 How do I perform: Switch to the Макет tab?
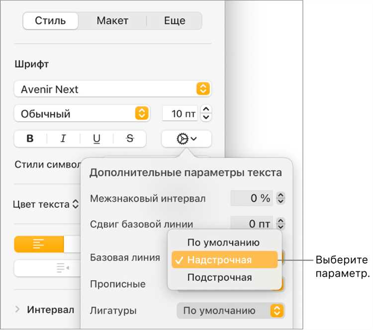tap(112, 21)
